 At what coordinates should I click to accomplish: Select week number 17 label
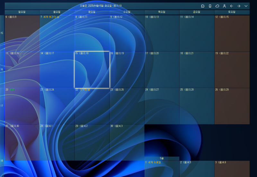point(2,106)
